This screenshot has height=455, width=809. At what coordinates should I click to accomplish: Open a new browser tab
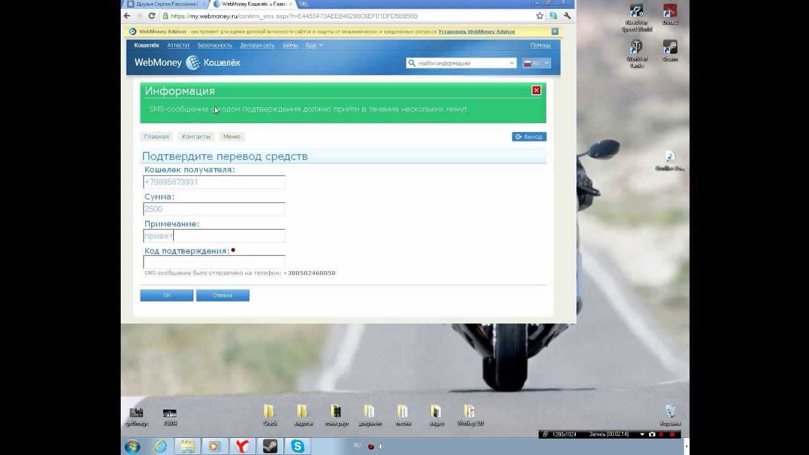[303, 4]
